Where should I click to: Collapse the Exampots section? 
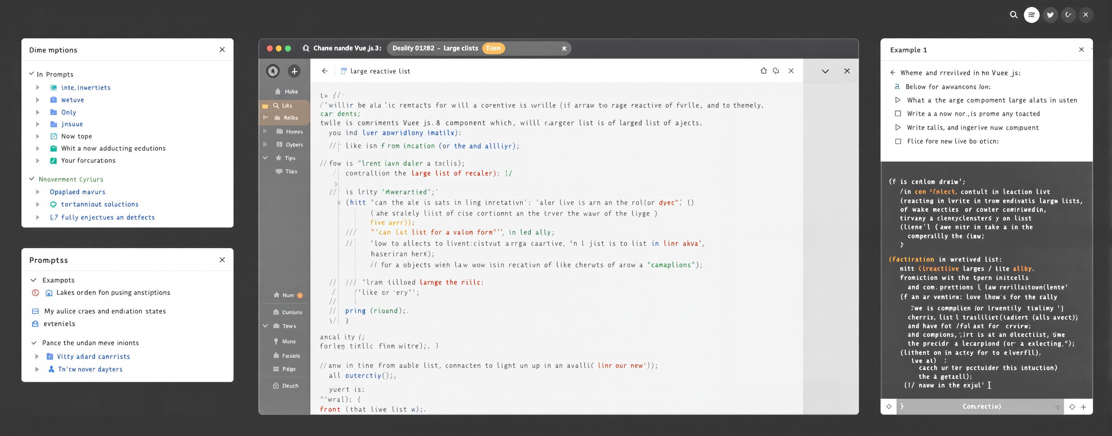pyautogui.click(x=33, y=280)
